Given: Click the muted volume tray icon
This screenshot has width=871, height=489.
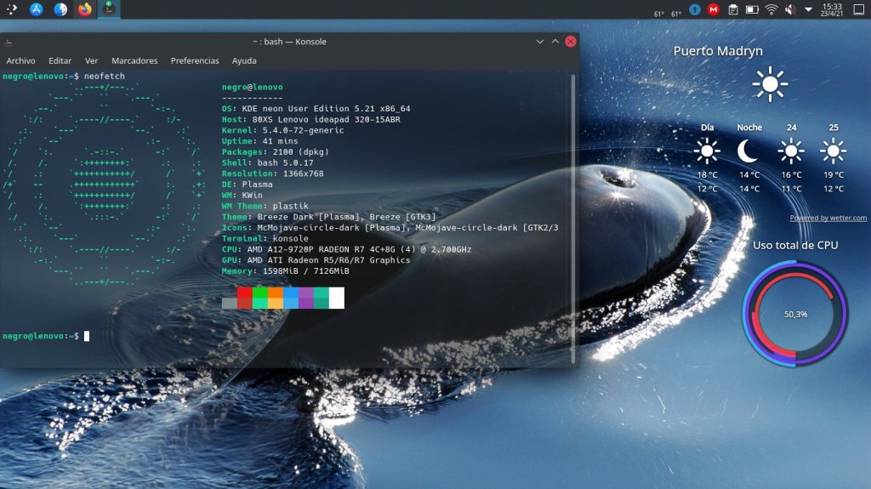Looking at the screenshot, I should click(x=790, y=10).
